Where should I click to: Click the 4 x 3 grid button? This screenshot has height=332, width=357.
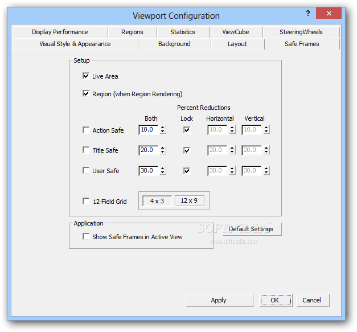(x=157, y=201)
